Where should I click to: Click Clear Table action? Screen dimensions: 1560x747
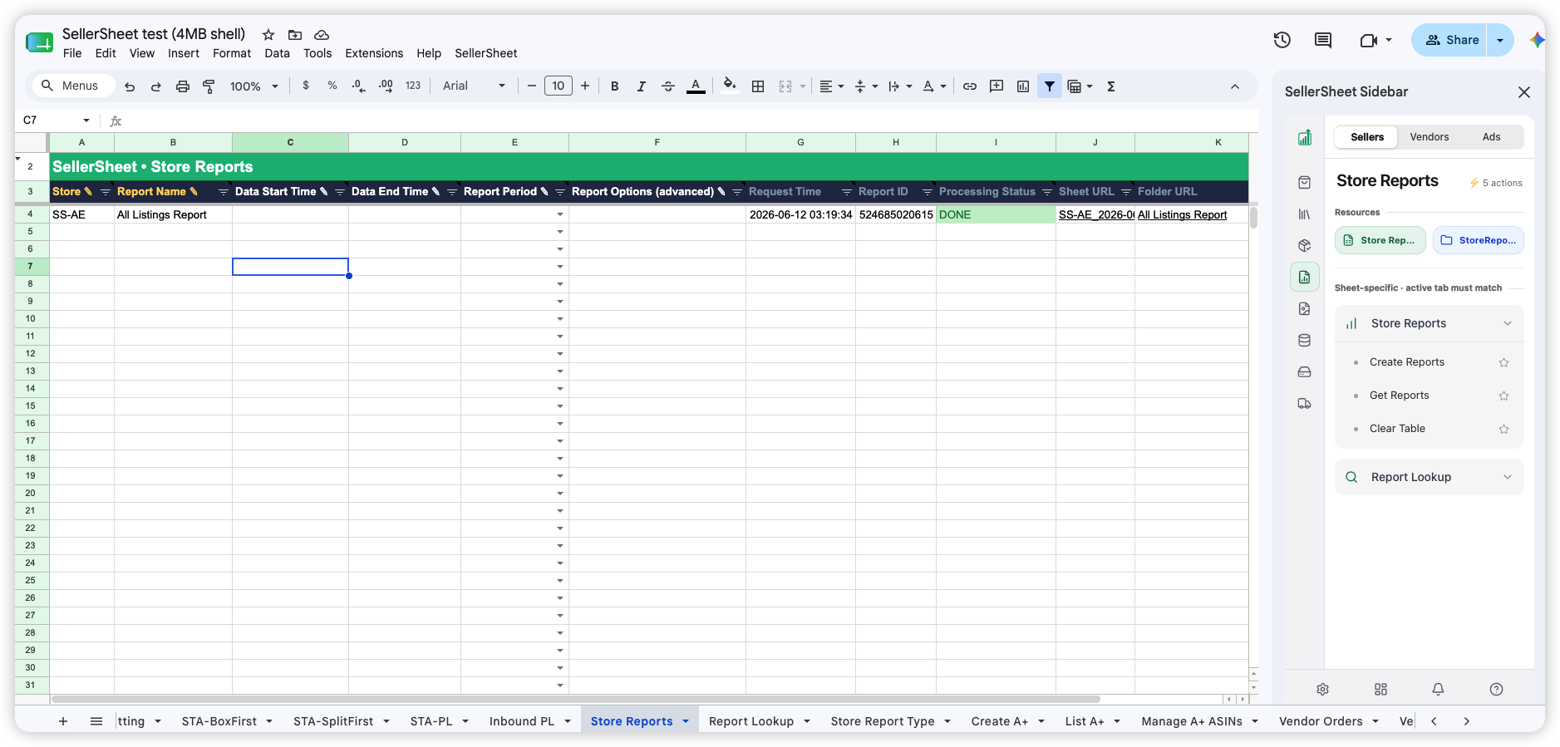pos(1397,429)
